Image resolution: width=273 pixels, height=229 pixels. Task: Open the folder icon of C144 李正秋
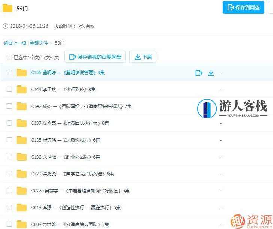coord(22,90)
